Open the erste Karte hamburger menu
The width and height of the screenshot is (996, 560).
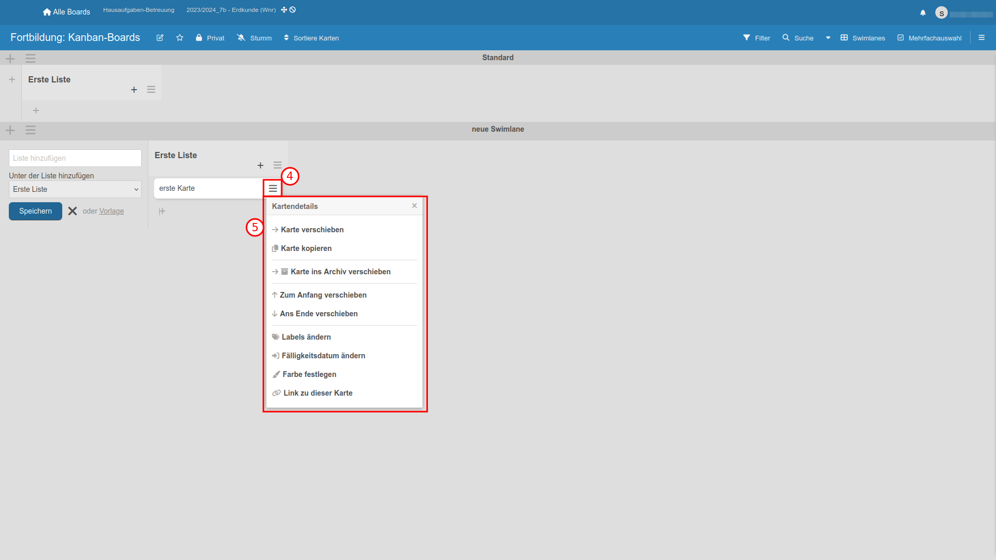point(273,188)
